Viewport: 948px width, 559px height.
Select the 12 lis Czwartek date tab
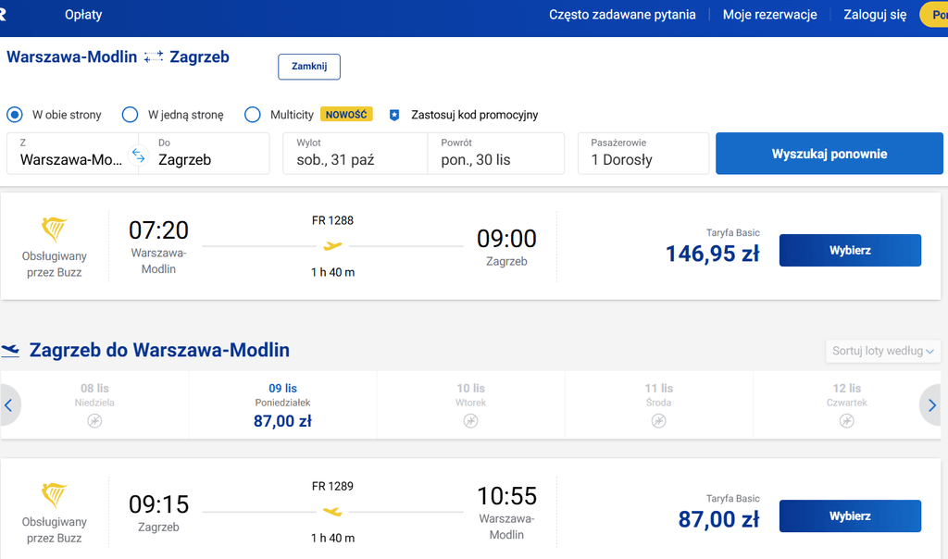point(846,404)
